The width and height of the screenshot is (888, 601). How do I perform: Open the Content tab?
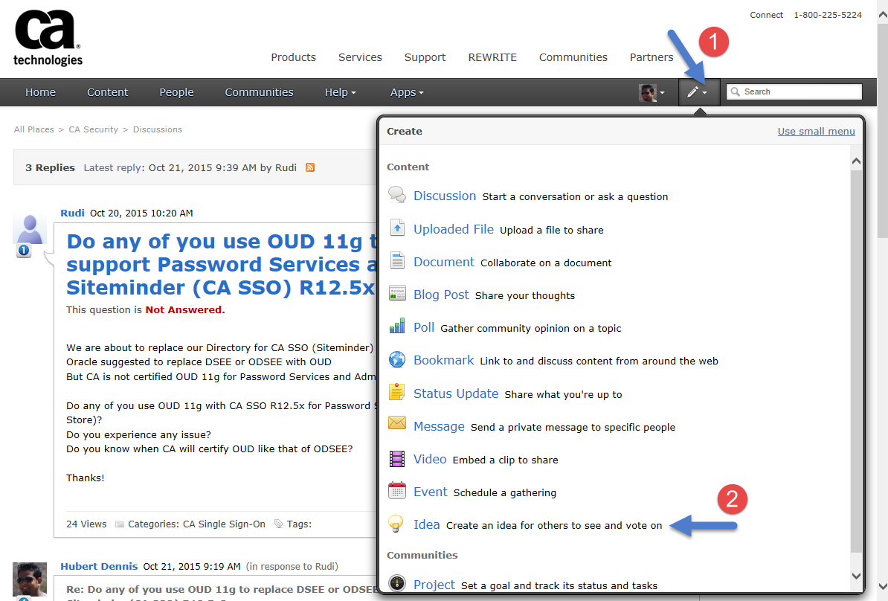pyautogui.click(x=108, y=92)
